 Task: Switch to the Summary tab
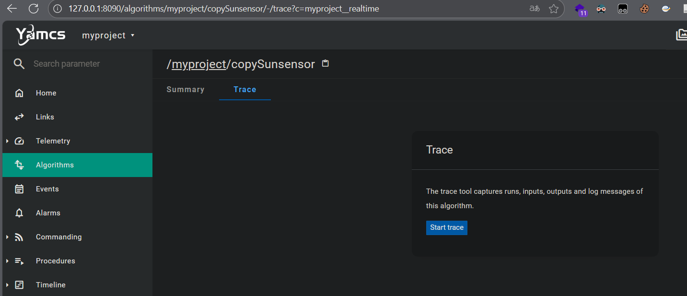click(x=186, y=89)
